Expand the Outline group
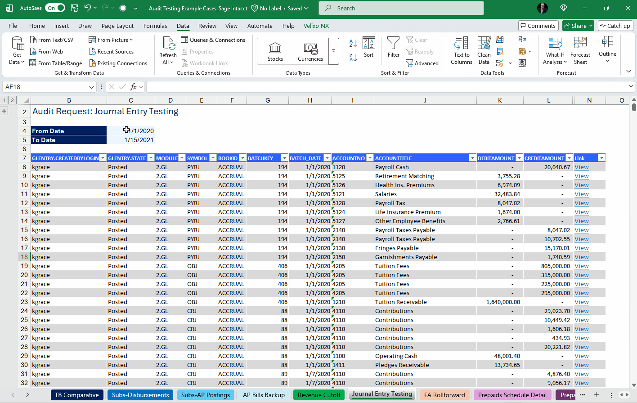The width and height of the screenshot is (637, 403). [x=607, y=49]
